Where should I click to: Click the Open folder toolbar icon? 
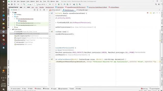coord(9,4)
